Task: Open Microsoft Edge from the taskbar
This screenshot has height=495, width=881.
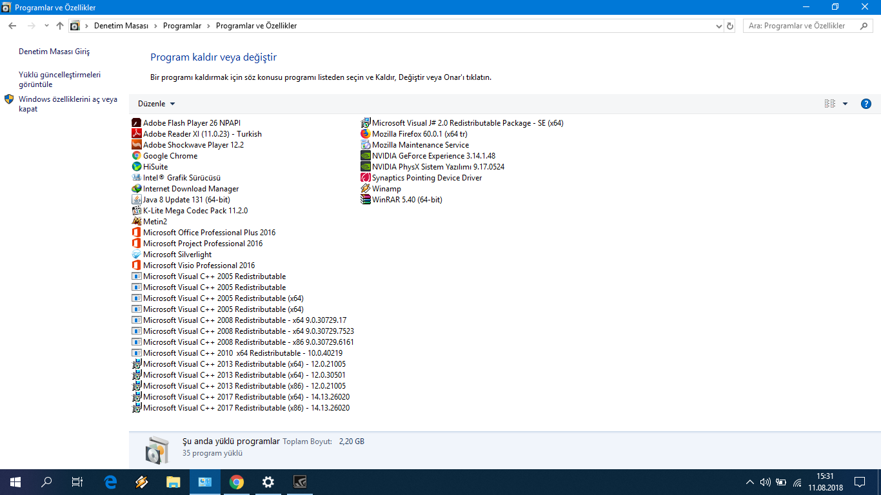Action: [110, 481]
